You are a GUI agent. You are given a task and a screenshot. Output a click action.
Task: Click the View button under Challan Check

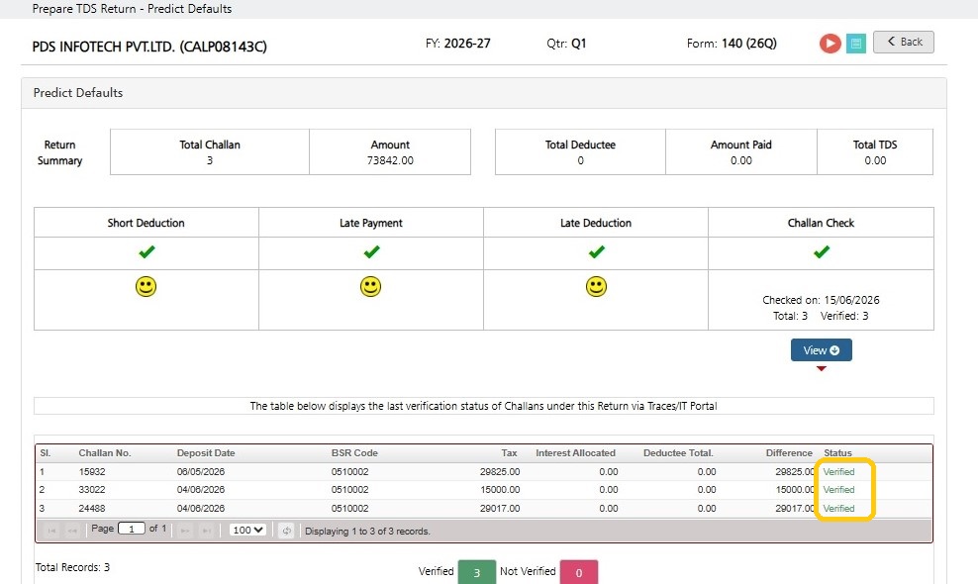point(821,350)
